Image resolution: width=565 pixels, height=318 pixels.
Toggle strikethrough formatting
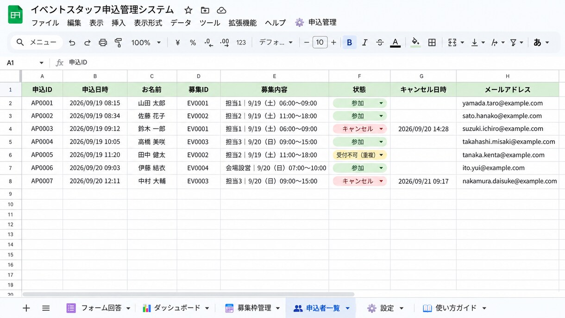click(380, 43)
